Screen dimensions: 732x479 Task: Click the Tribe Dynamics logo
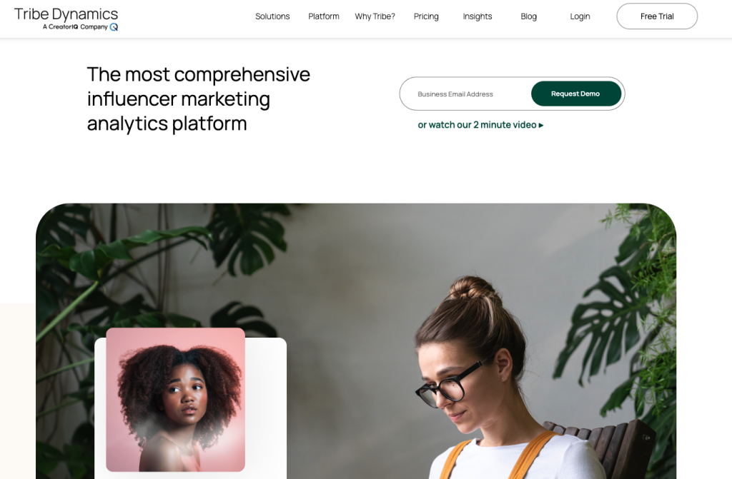click(66, 19)
